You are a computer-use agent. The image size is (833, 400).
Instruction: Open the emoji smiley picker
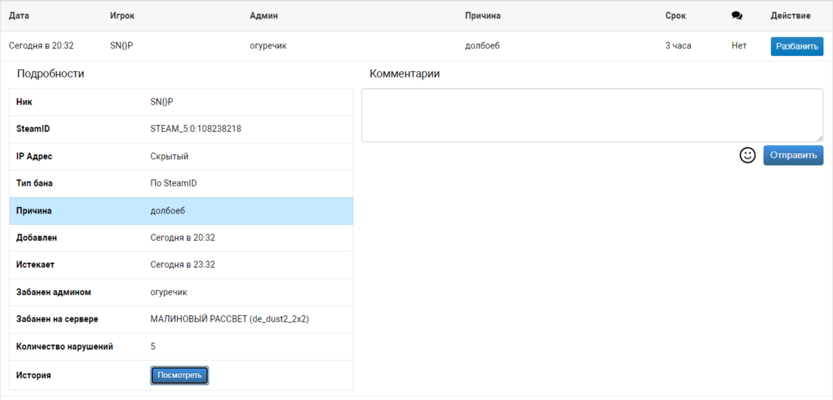[x=747, y=155]
